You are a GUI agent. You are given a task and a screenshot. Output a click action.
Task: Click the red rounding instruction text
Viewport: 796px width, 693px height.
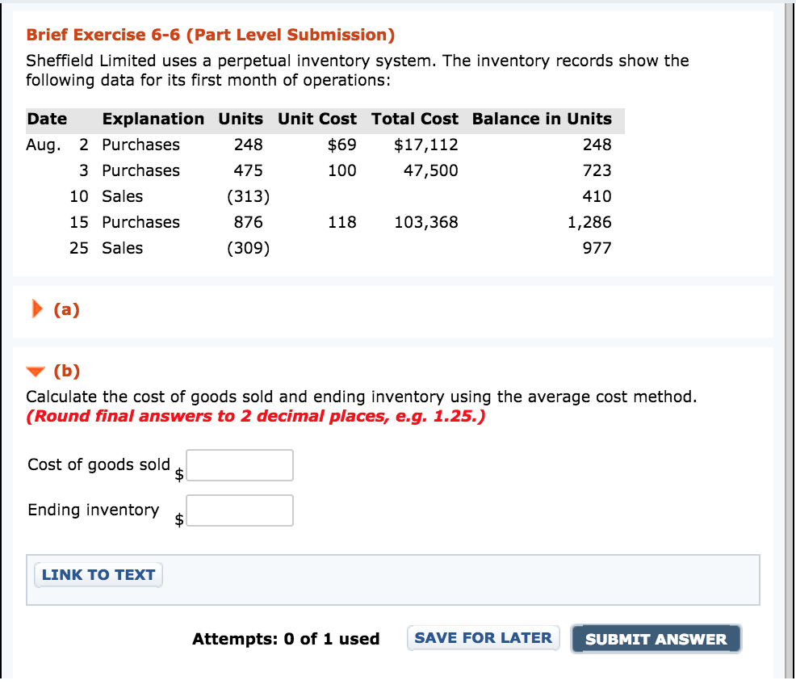pyautogui.click(x=256, y=417)
